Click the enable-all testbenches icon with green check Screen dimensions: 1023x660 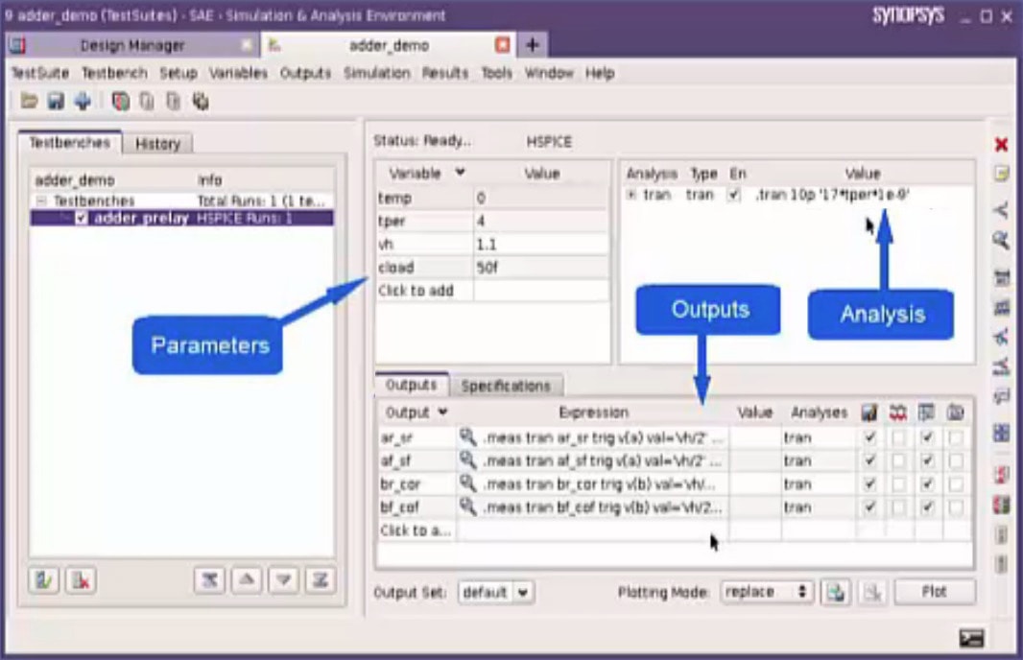coord(44,579)
